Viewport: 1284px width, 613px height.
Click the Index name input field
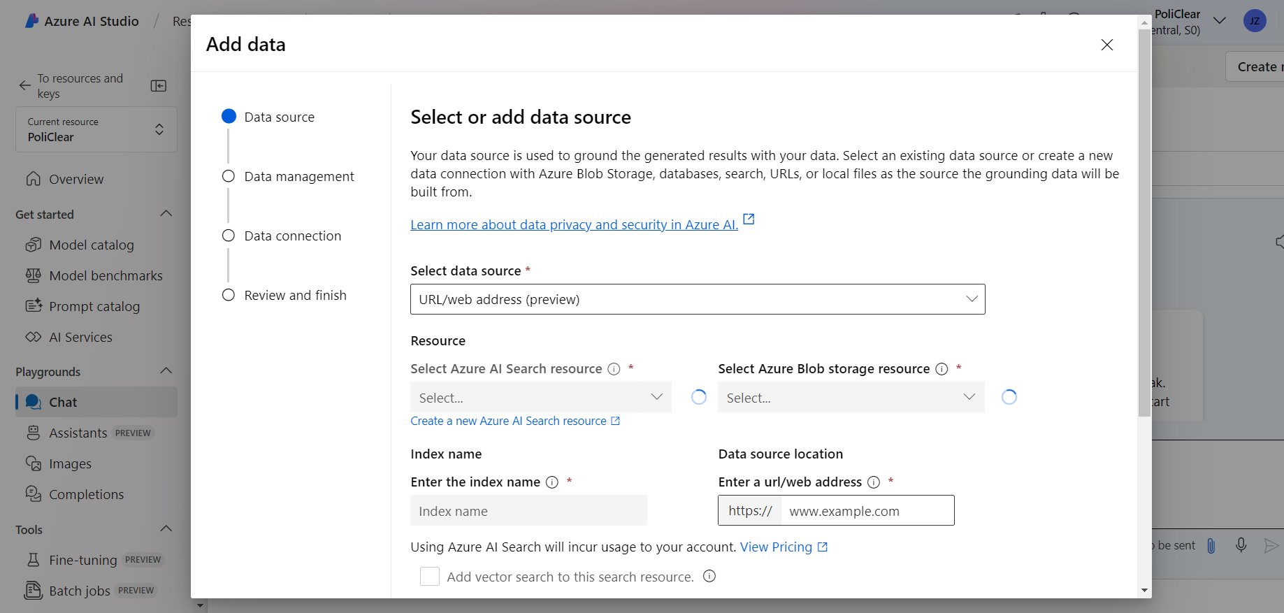click(528, 511)
